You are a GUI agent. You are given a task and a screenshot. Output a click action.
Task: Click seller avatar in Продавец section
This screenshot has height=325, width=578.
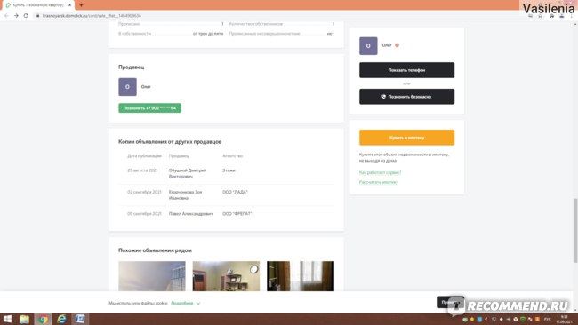click(127, 87)
